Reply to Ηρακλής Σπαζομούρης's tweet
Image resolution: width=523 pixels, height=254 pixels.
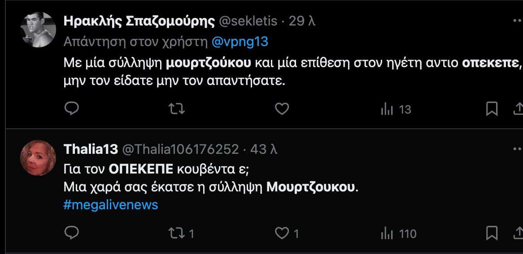pos(72,109)
